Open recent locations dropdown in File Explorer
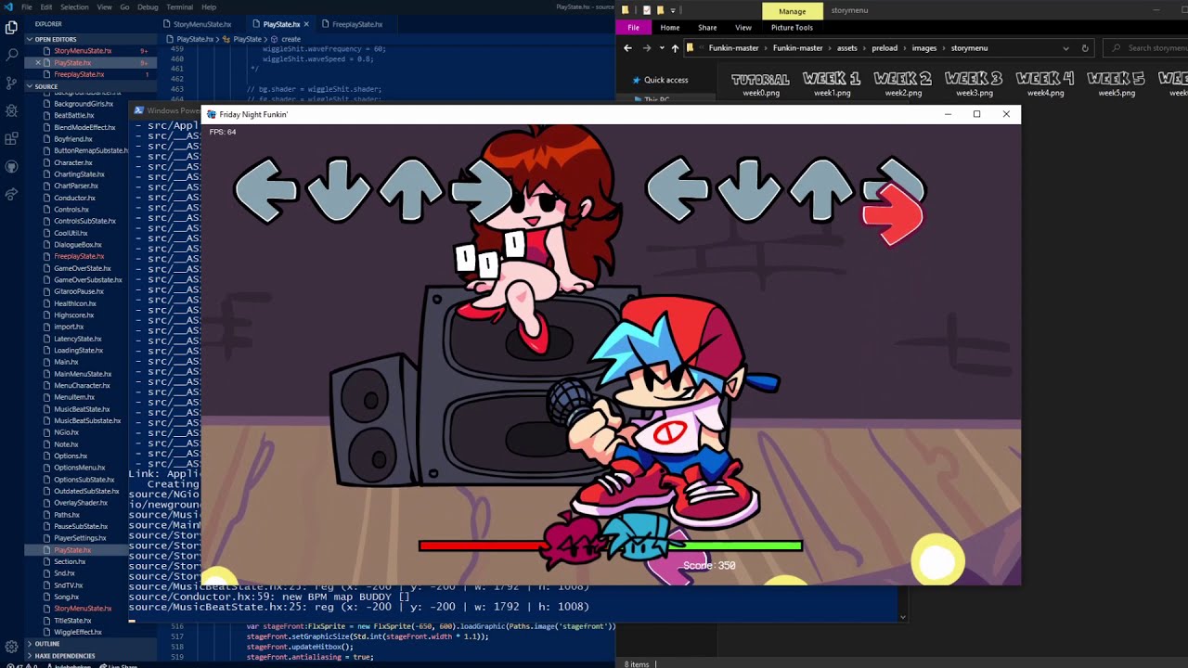 [x=662, y=48]
